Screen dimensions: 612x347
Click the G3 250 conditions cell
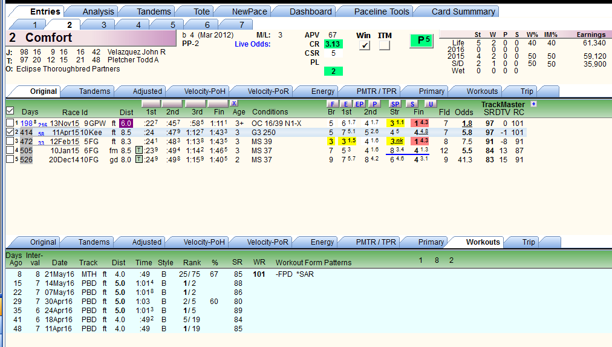tap(264, 133)
